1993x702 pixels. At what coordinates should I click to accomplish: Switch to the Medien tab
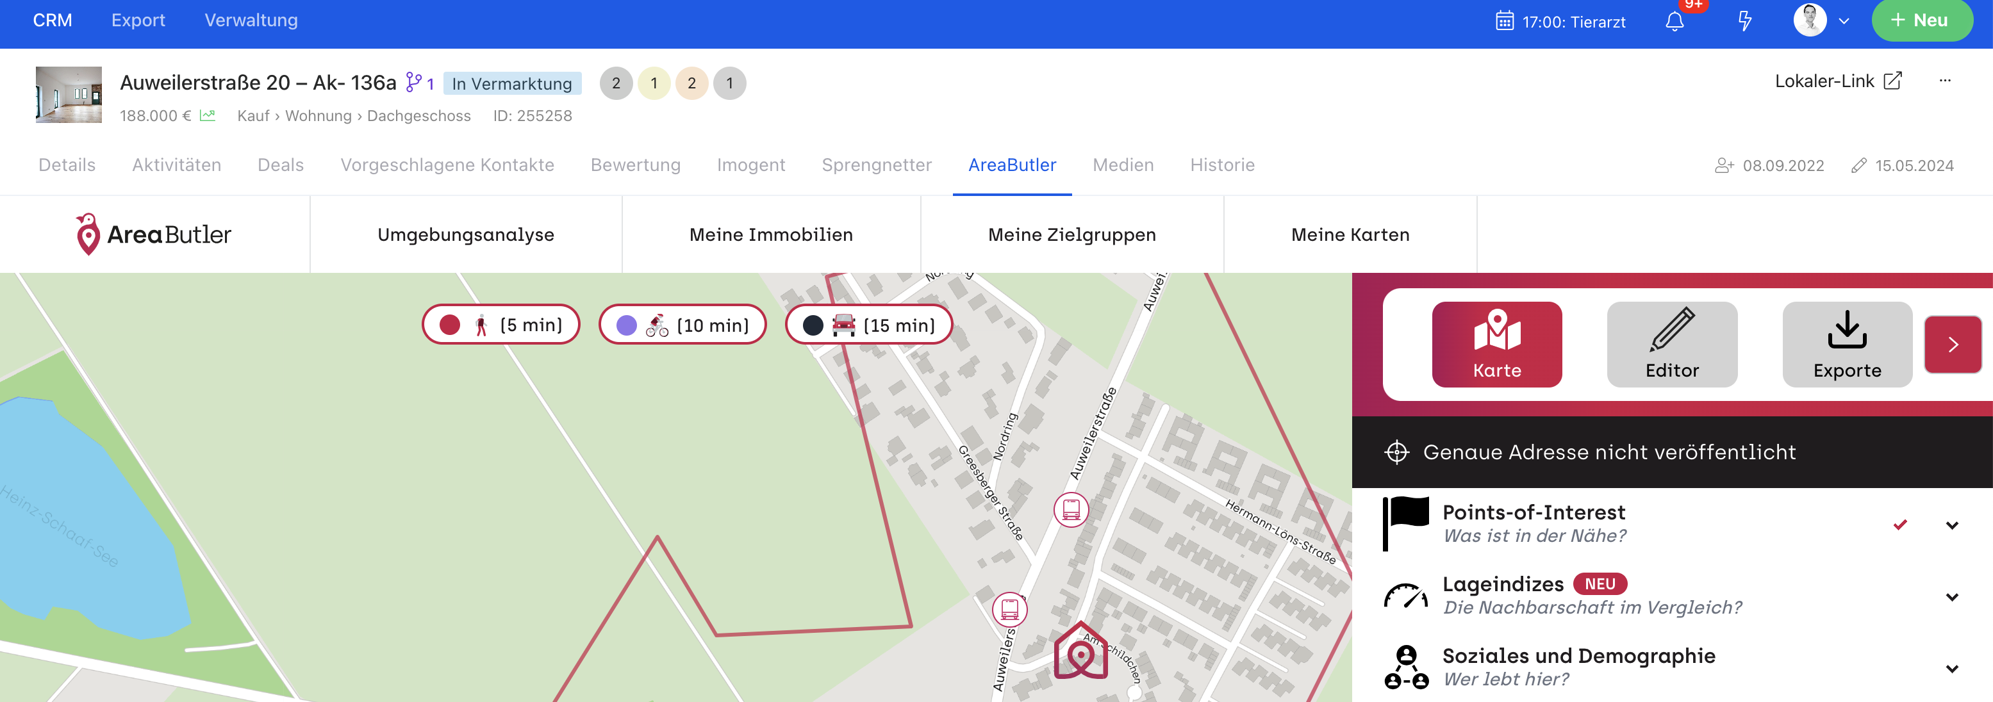(1123, 165)
